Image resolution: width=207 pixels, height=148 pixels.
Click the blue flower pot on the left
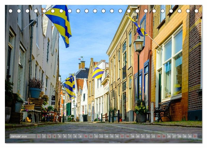click(35, 93)
